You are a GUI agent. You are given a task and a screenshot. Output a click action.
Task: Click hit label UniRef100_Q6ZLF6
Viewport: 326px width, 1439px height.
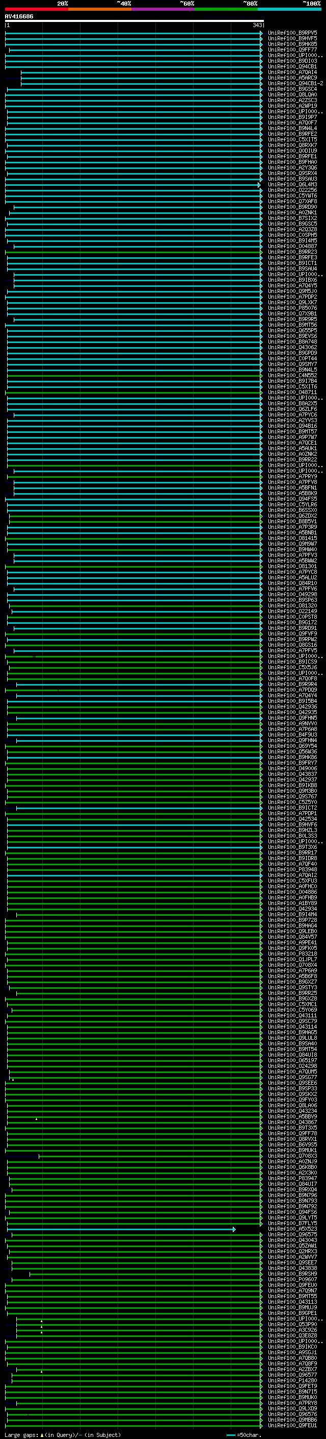click(x=292, y=409)
